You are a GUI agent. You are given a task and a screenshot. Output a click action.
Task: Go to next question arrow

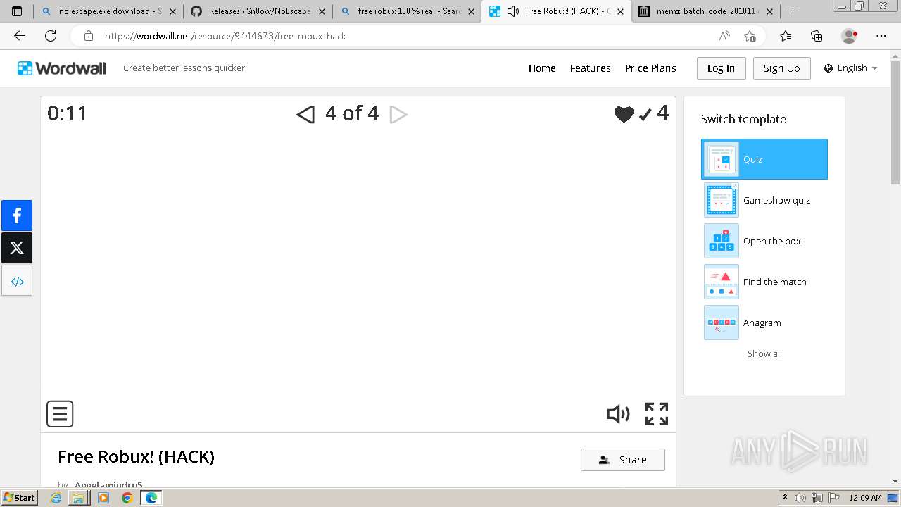398,114
